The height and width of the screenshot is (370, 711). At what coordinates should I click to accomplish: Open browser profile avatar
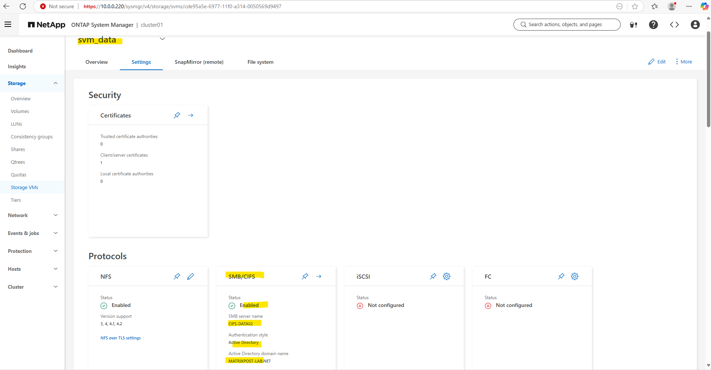tap(672, 6)
